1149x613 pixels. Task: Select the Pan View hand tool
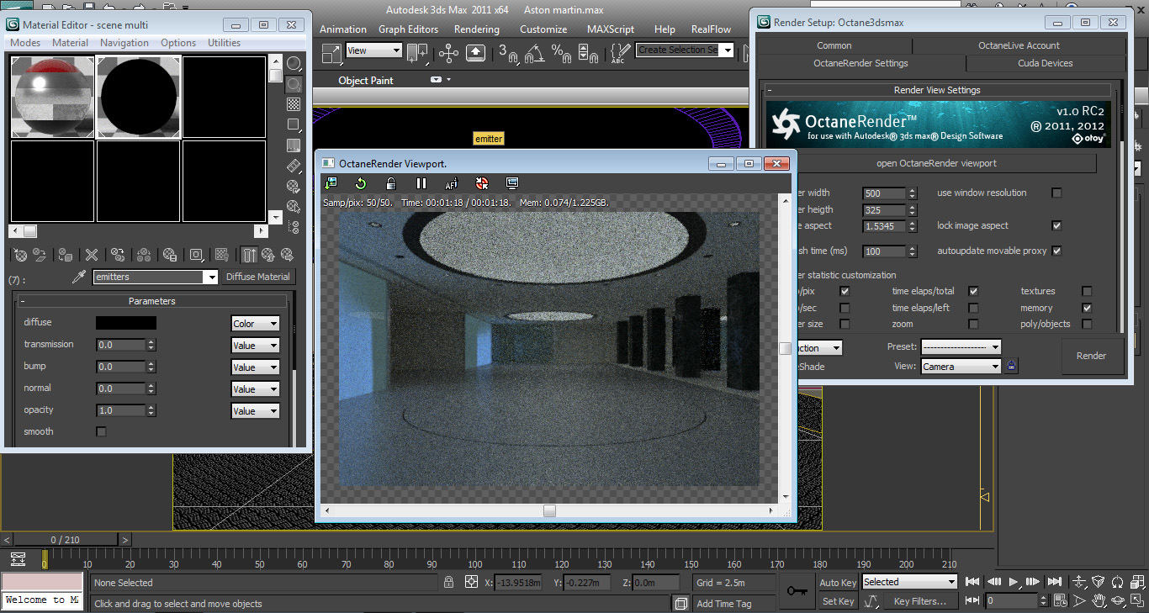click(x=1099, y=600)
